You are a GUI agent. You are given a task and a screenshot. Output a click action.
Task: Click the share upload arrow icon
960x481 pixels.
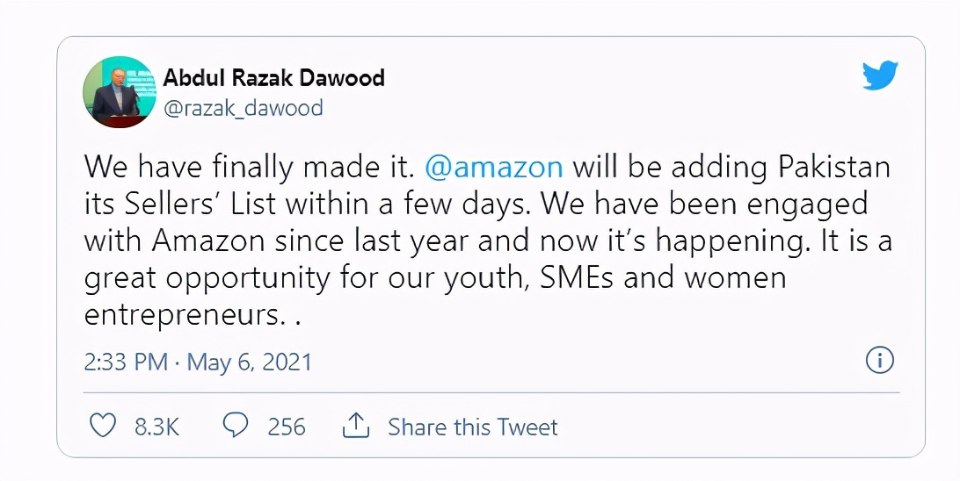pos(354,427)
